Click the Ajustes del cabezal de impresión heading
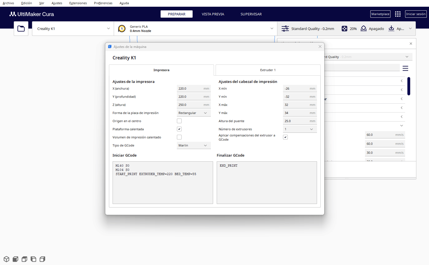Viewport: 429px width, 265px height. 248,82
